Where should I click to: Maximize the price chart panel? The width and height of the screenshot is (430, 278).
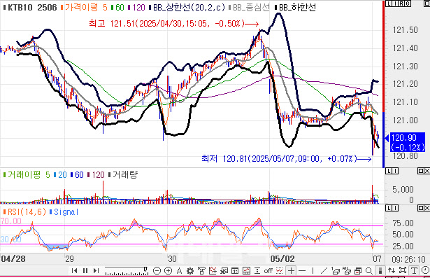click(x=427, y=4)
